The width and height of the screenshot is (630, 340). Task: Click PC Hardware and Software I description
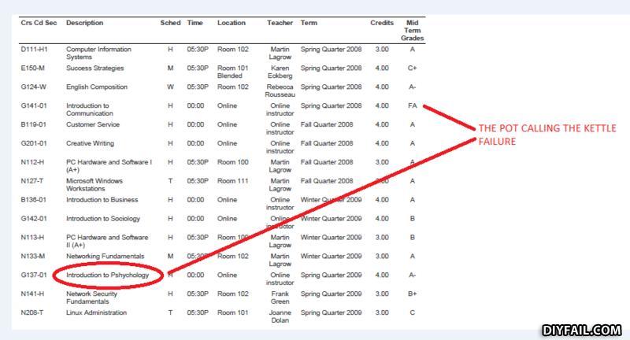(x=109, y=166)
